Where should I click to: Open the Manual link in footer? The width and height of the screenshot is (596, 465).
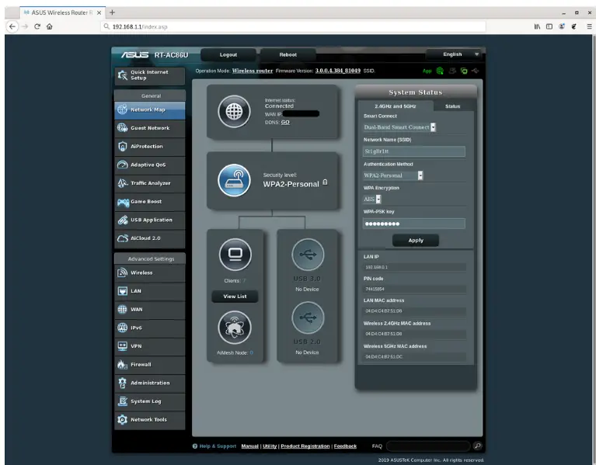pos(249,446)
